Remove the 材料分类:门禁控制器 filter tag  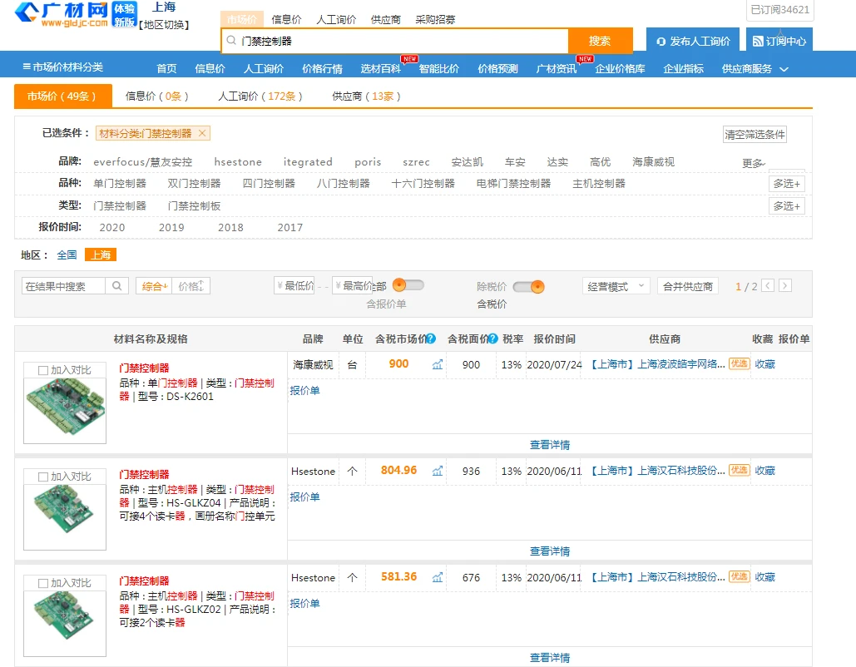[x=202, y=133]
